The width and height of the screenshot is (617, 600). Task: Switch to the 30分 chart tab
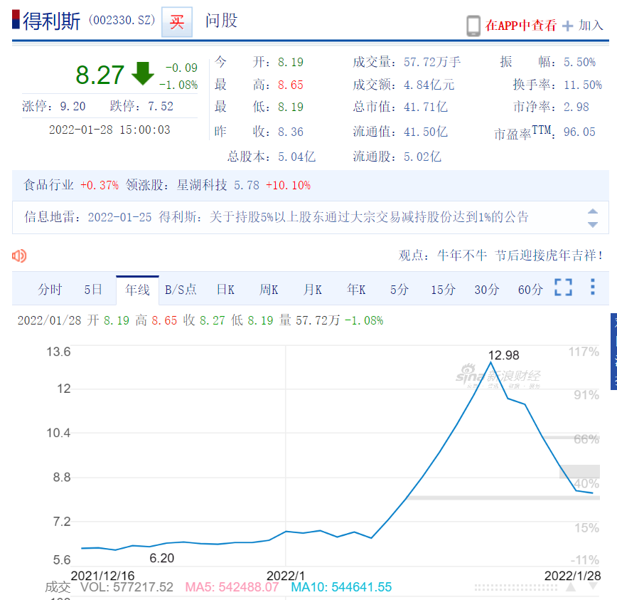(487, 290)
